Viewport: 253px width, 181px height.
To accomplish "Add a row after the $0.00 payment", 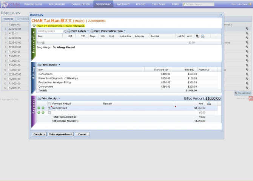I will [43, 113].
